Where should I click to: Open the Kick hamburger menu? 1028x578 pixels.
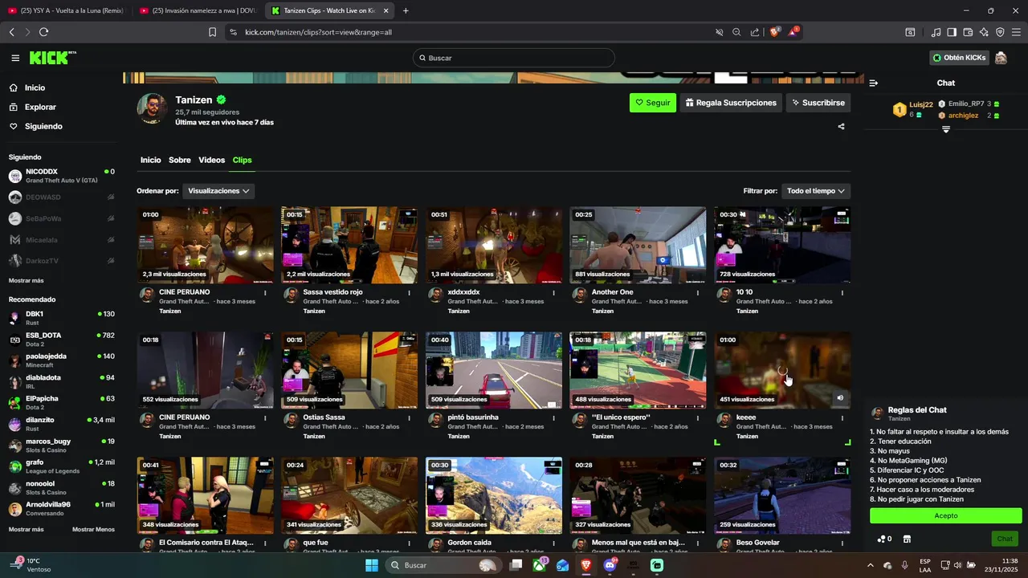(x=15, y=58)
